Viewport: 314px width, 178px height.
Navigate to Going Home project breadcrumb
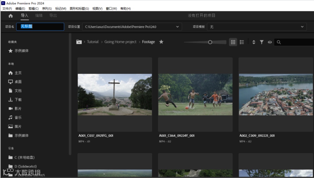[x=120, y=42]
